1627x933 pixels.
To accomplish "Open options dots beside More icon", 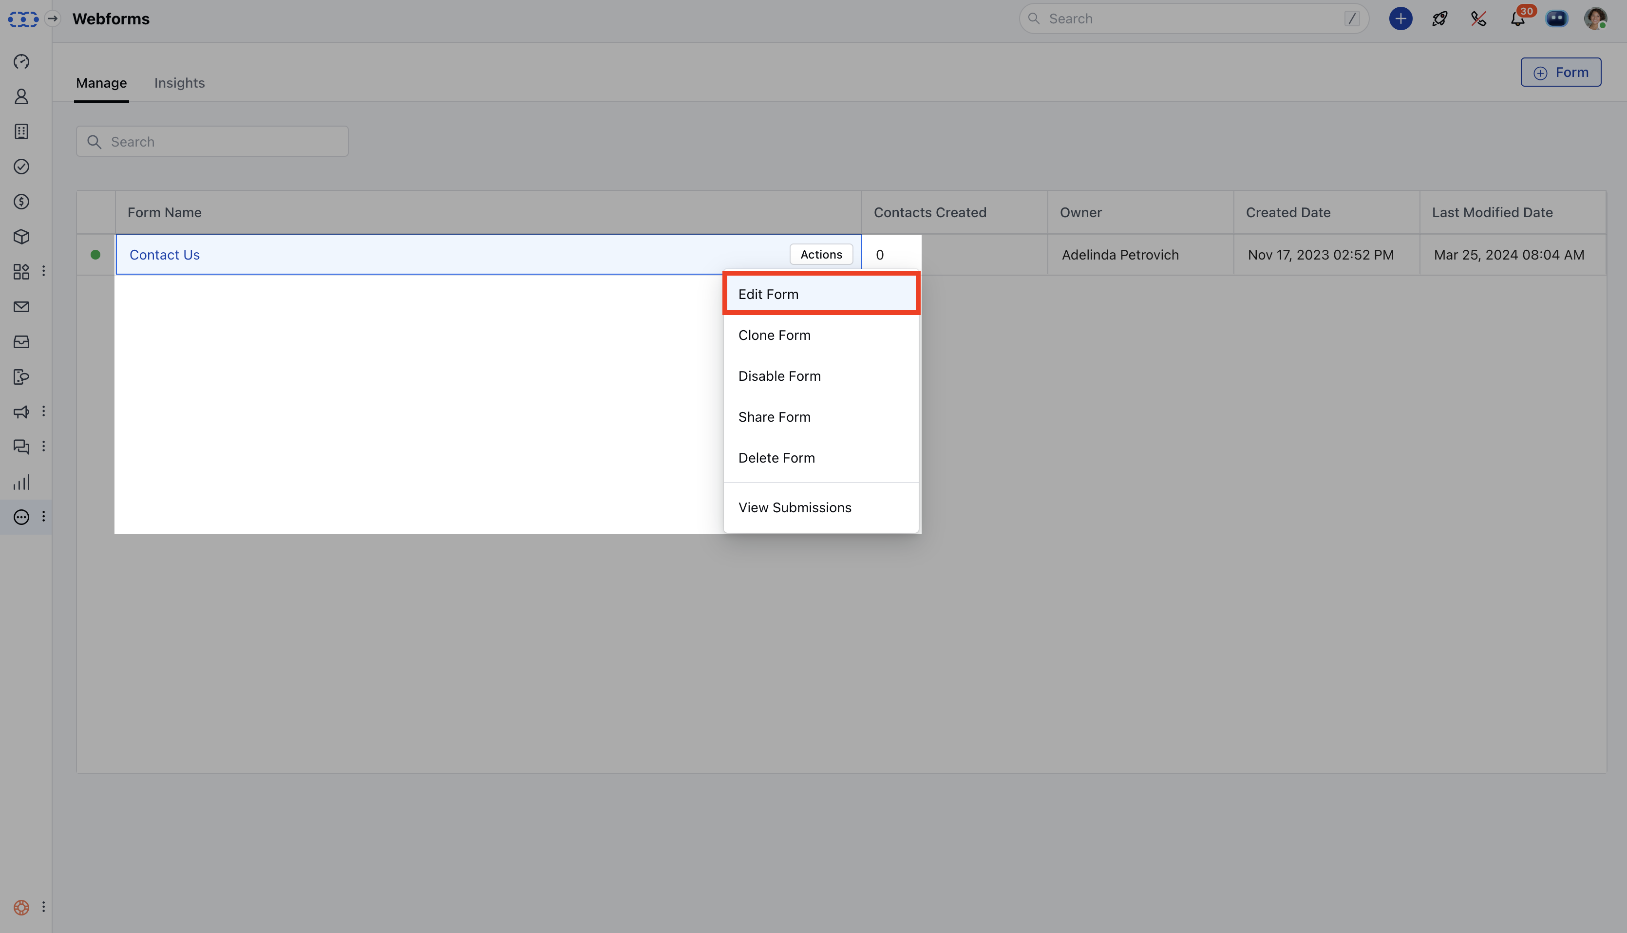I will pos(43,517).
